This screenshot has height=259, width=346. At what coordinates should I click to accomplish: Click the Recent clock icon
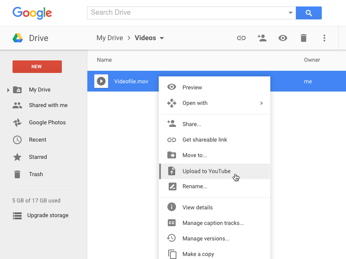click(17, 140)
